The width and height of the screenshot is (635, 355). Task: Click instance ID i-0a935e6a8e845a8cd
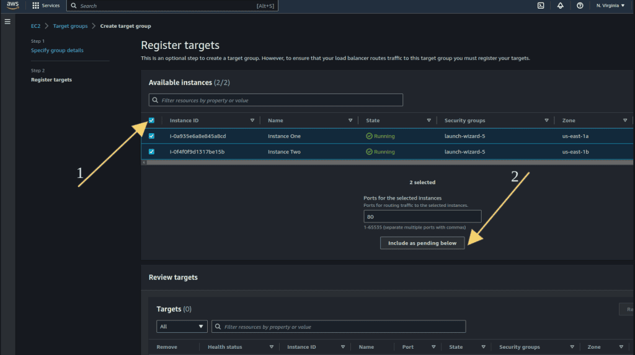click(x=198, y=136)
